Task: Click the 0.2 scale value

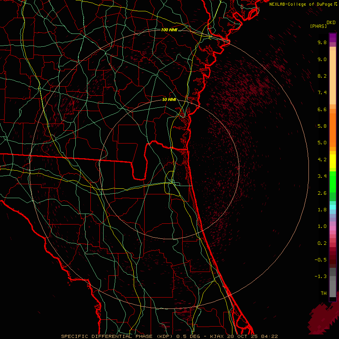Action: click(x=322, y=243)
